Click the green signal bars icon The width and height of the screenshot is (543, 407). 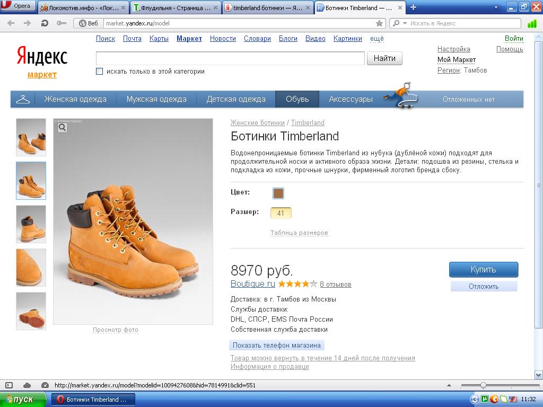(531, 23)
